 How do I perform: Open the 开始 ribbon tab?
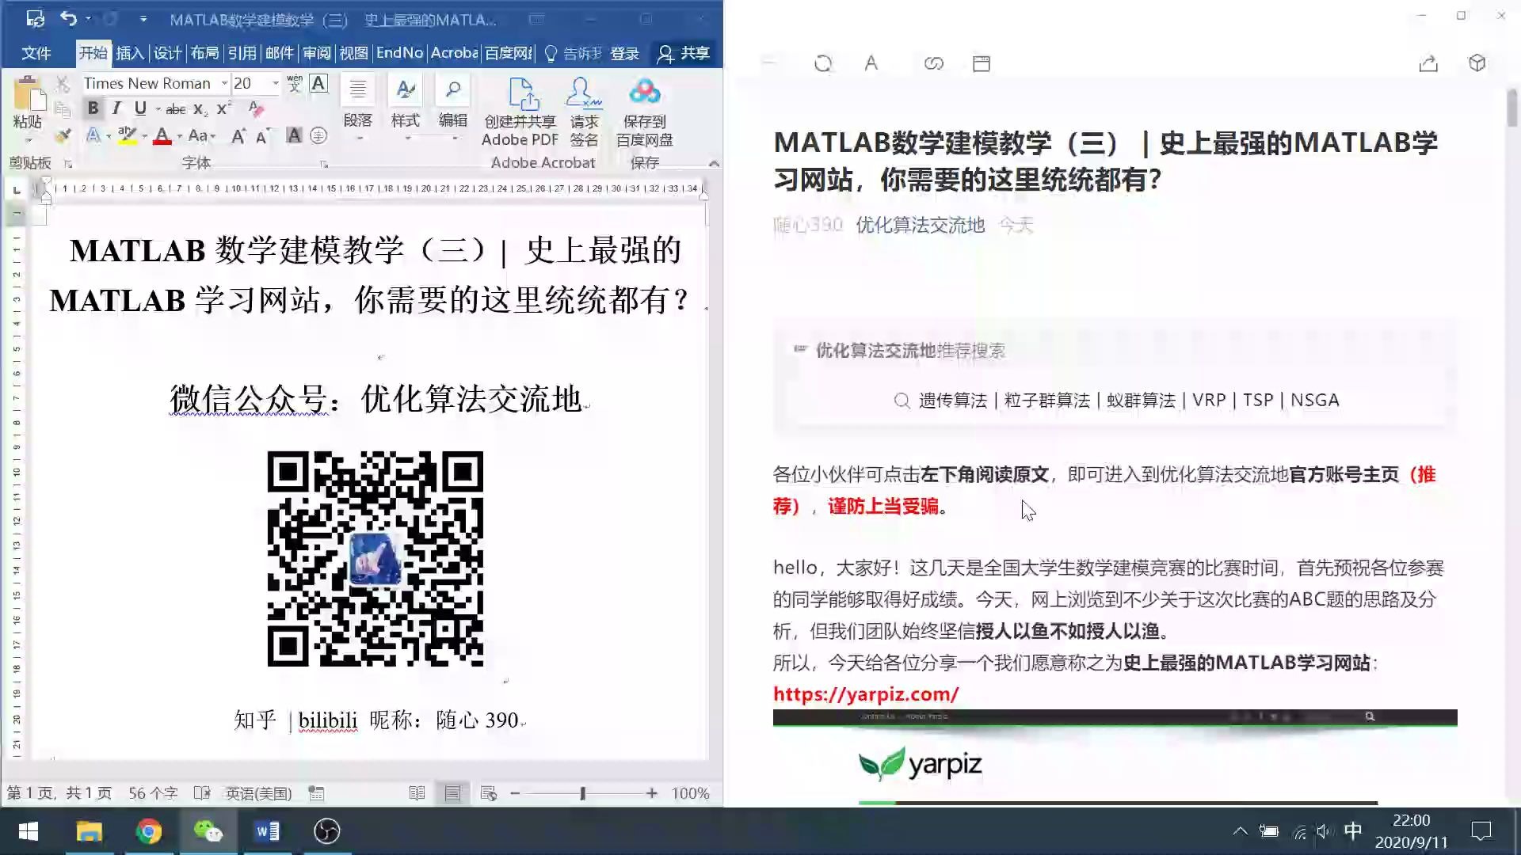pos(93,53)
